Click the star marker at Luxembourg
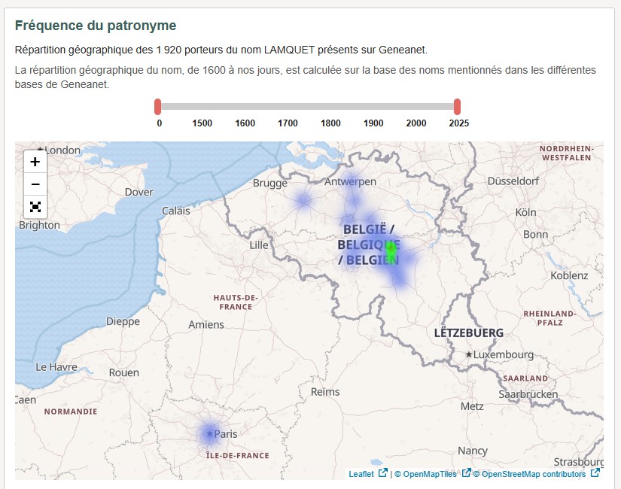Viewport: 621px width, 489px height. click(x=469, y=354)
